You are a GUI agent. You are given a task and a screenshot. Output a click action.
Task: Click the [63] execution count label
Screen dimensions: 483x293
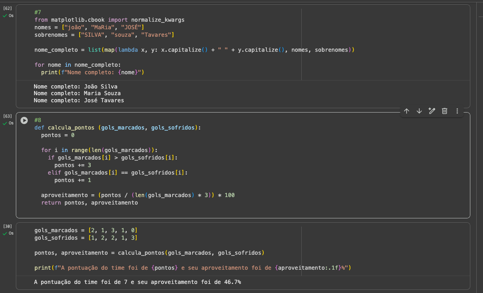tap(8, 116)
